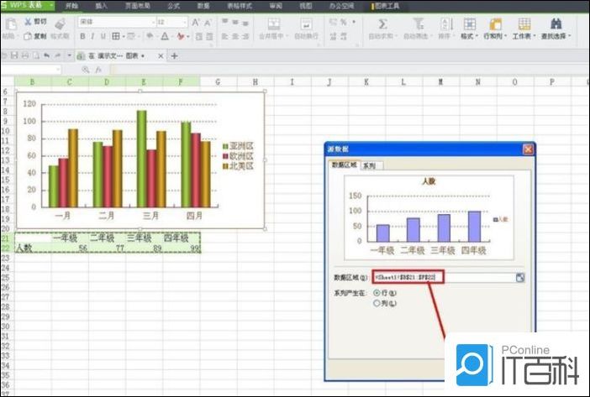Open the Page Layout (页面布局) tab
This screenshot has width=590, height=397.
(138, 6)
